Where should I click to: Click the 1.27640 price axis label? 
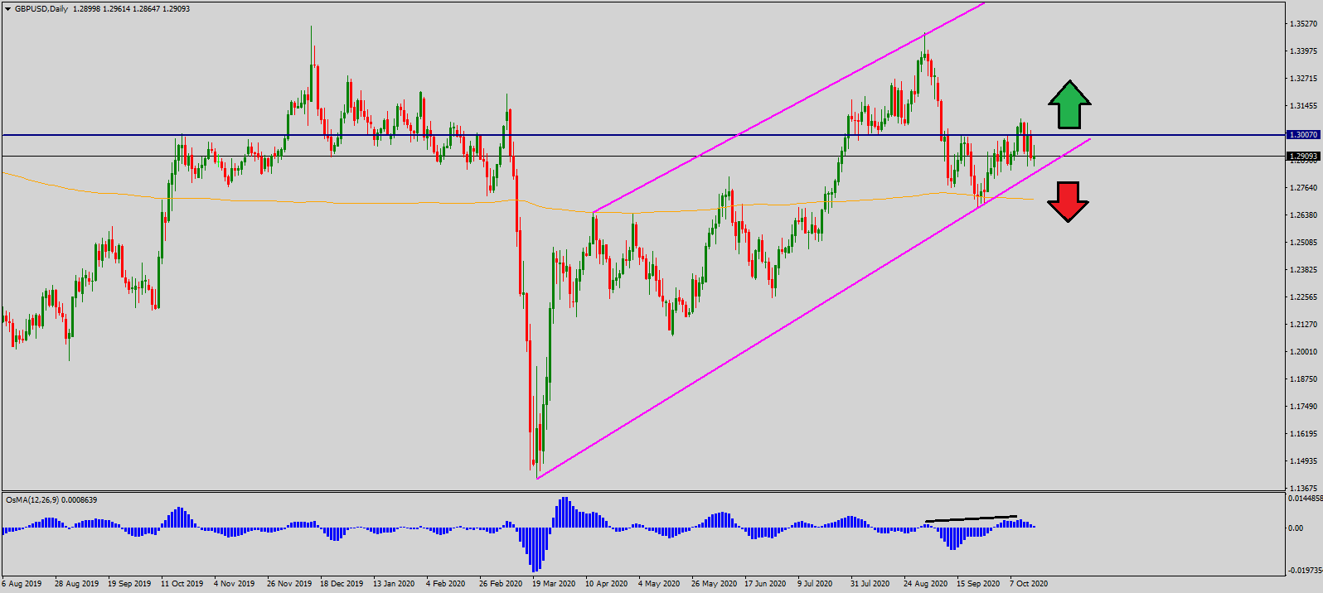point(1303,188)
